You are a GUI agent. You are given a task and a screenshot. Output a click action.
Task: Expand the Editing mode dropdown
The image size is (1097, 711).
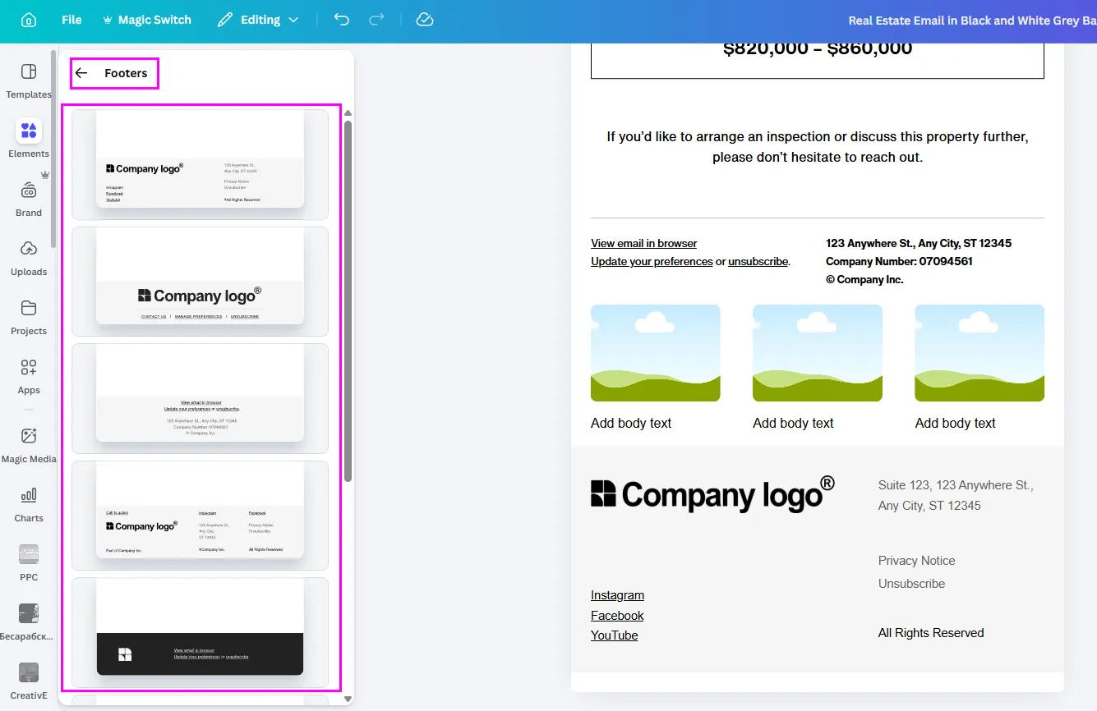(x=258, y=20)
